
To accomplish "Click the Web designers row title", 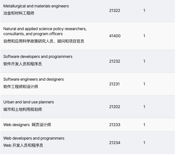I will [x=16, y=125].
